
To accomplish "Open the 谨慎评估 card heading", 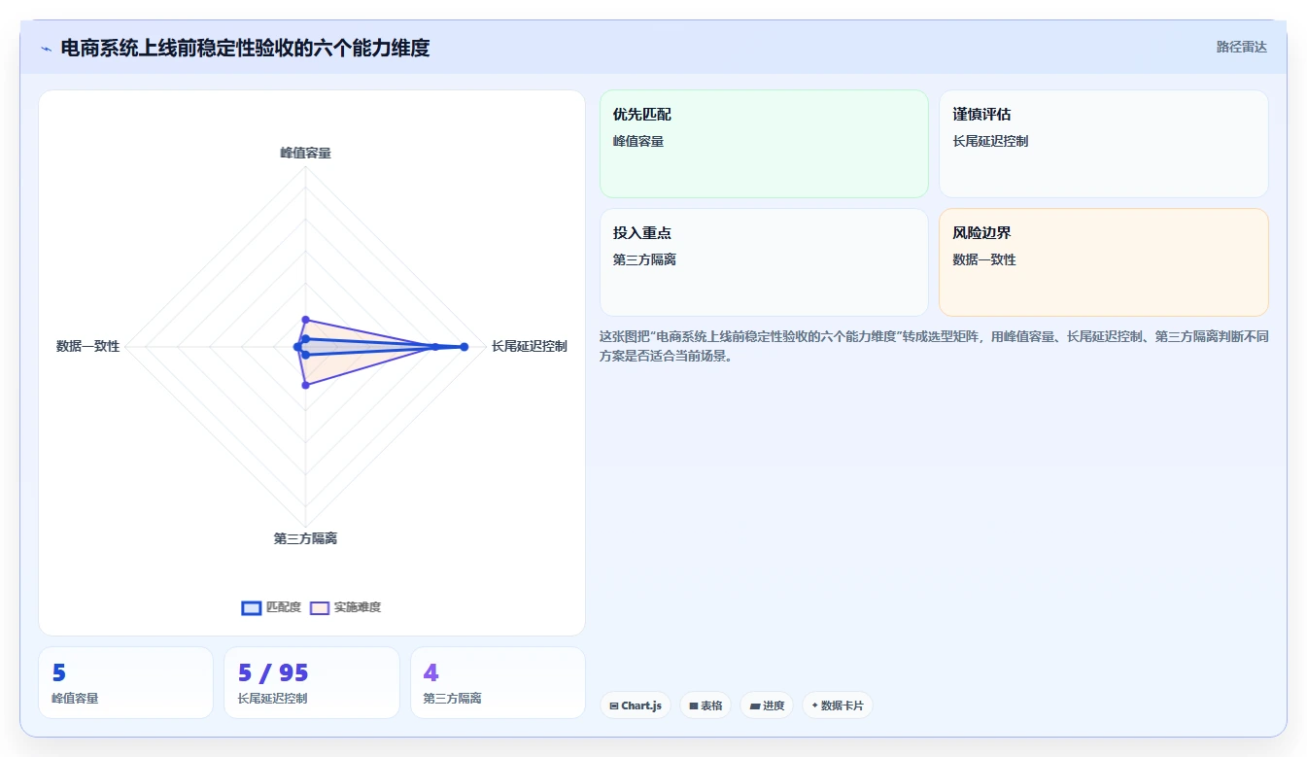I will (x=981, y=115).
